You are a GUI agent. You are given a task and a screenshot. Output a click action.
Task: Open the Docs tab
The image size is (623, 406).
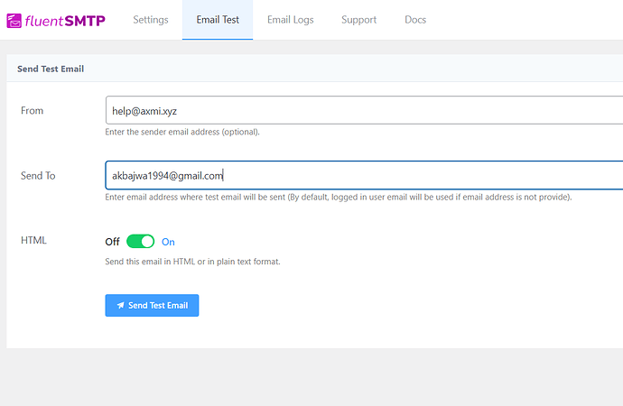click(x=415, y=20)
